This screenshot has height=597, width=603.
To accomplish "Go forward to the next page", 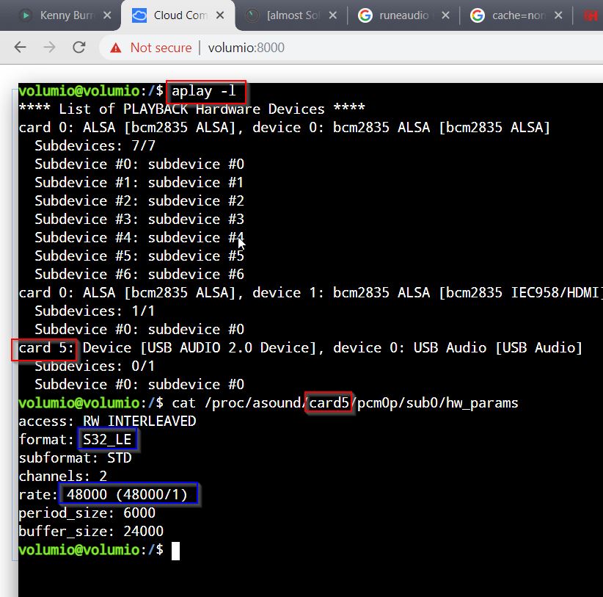I will (50, 47).
